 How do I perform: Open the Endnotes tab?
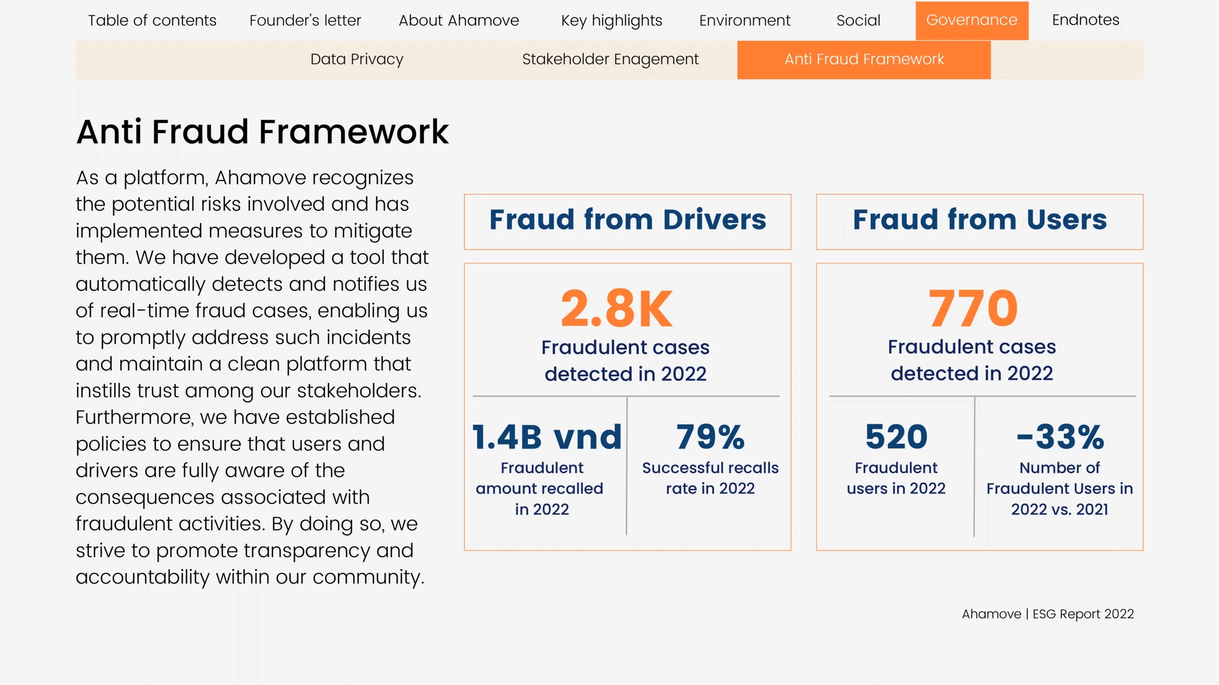coord(1085,20)
